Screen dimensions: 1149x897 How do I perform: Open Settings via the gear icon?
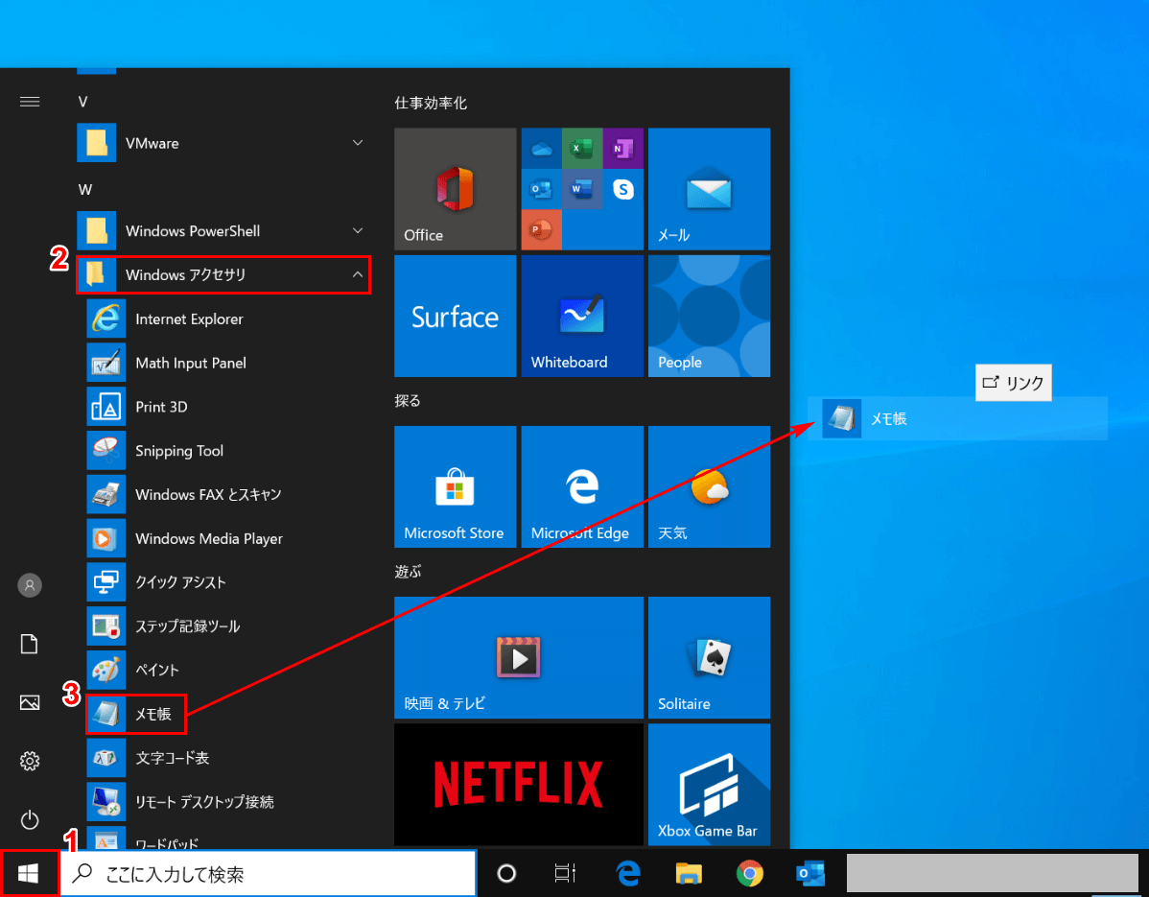(x=29, y=761)
